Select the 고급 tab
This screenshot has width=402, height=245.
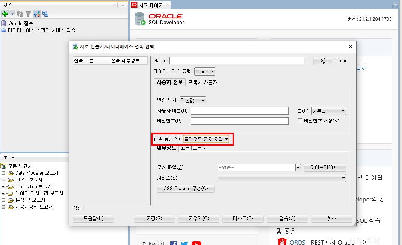(x=185, y=148)
